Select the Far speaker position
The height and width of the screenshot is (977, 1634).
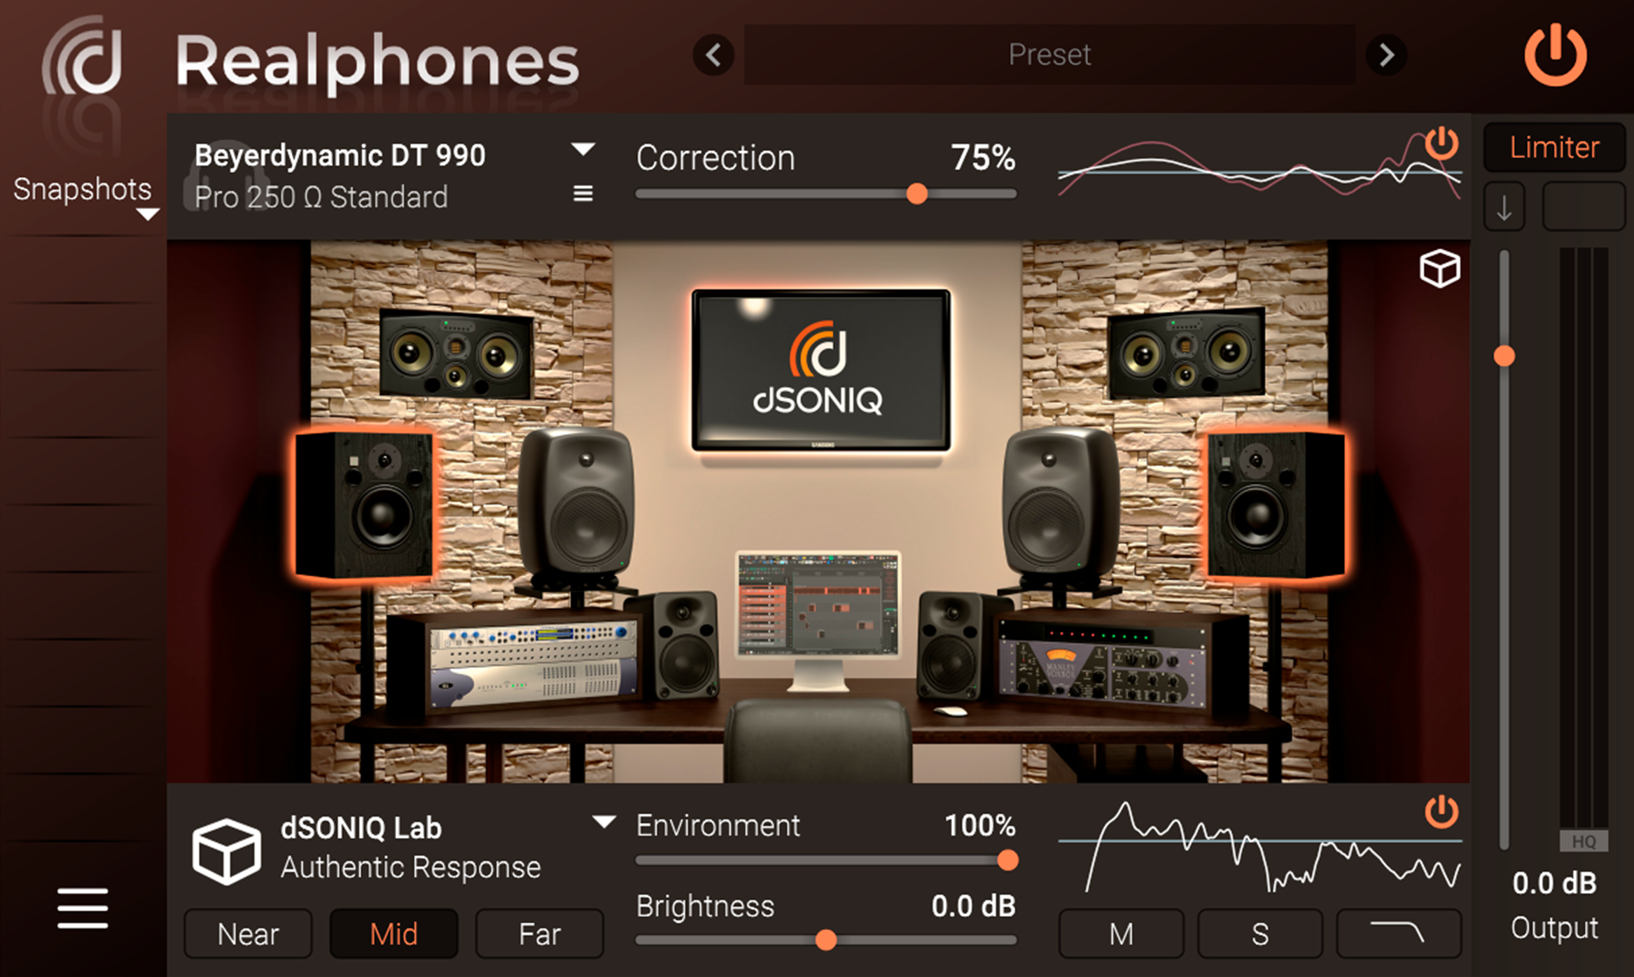click(539, 934)
